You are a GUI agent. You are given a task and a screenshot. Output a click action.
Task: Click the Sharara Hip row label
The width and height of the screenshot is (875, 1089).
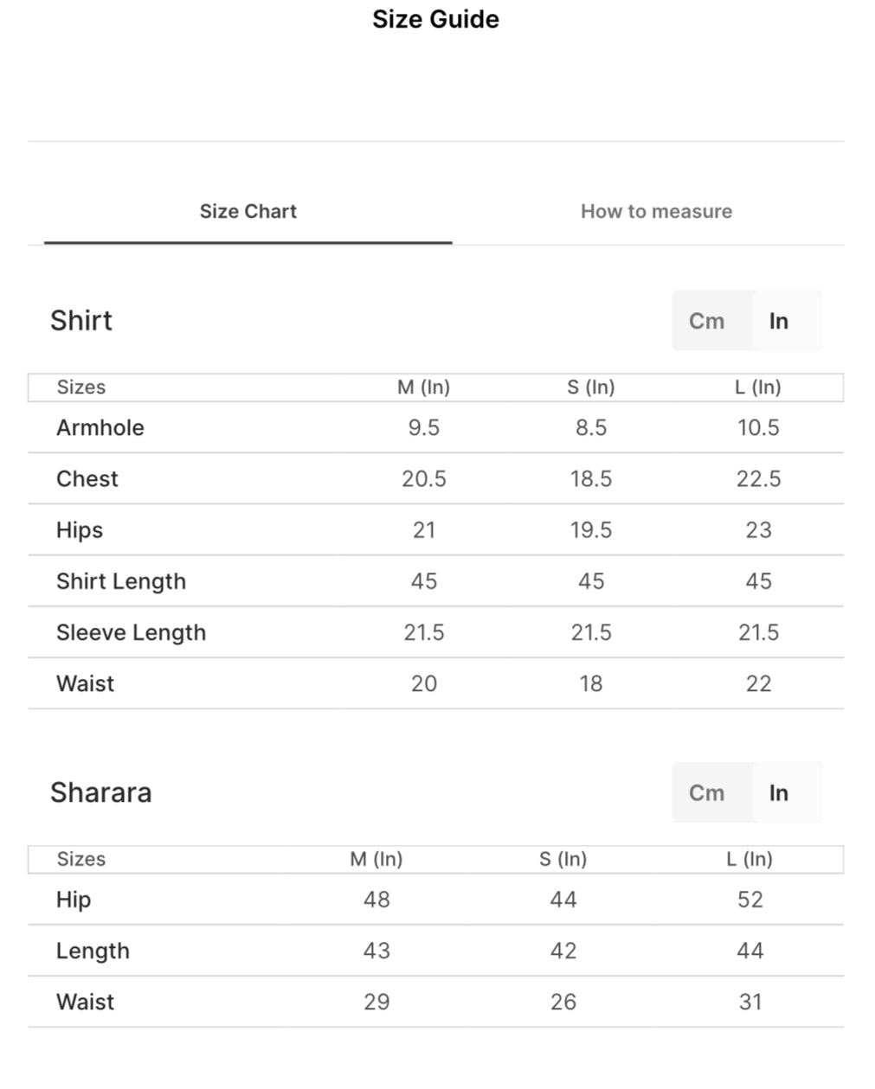tap(74, 900)
